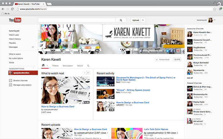Reload the page with refresh icon

coord(12,9)
